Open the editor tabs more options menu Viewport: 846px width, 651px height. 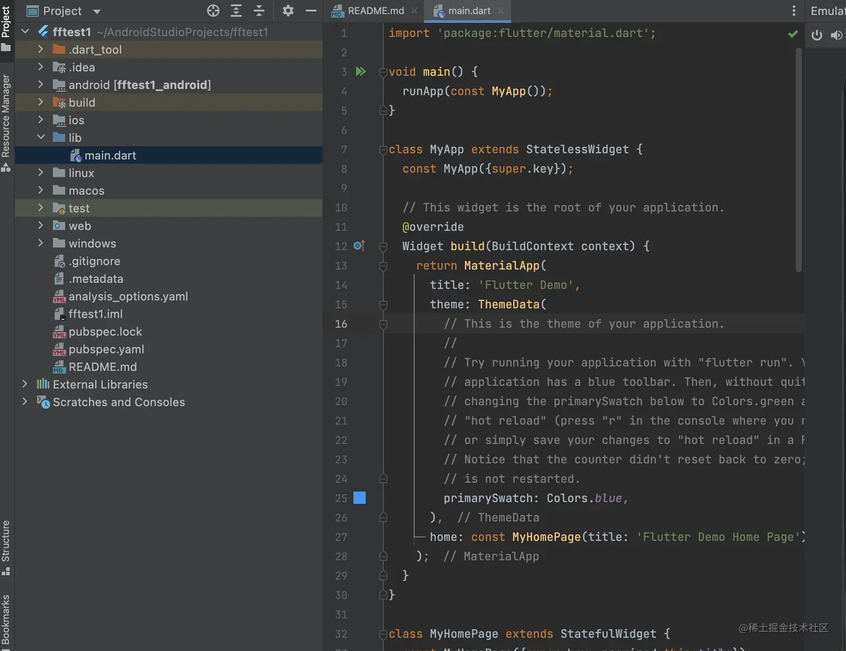coord(793,11)
